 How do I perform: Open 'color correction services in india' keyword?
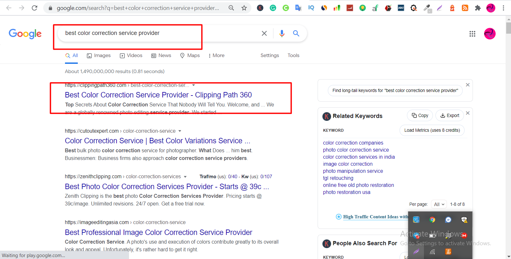tap(359, 157)
